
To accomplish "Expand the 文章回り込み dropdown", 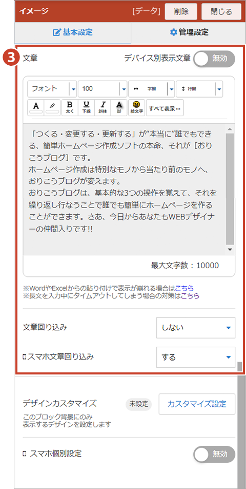I will 196,328.
